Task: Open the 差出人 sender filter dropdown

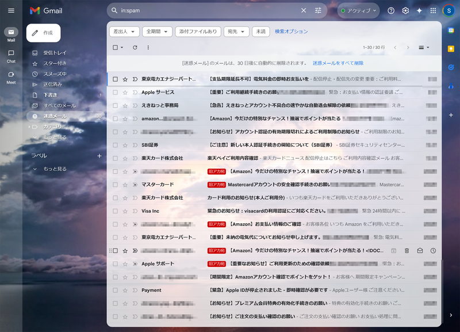Action: [x=124, y=32]
